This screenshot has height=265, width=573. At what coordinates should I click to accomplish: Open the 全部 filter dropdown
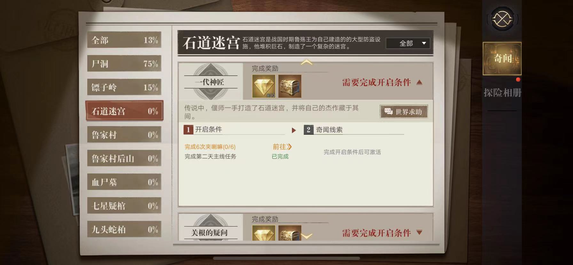tap(408, 43)
